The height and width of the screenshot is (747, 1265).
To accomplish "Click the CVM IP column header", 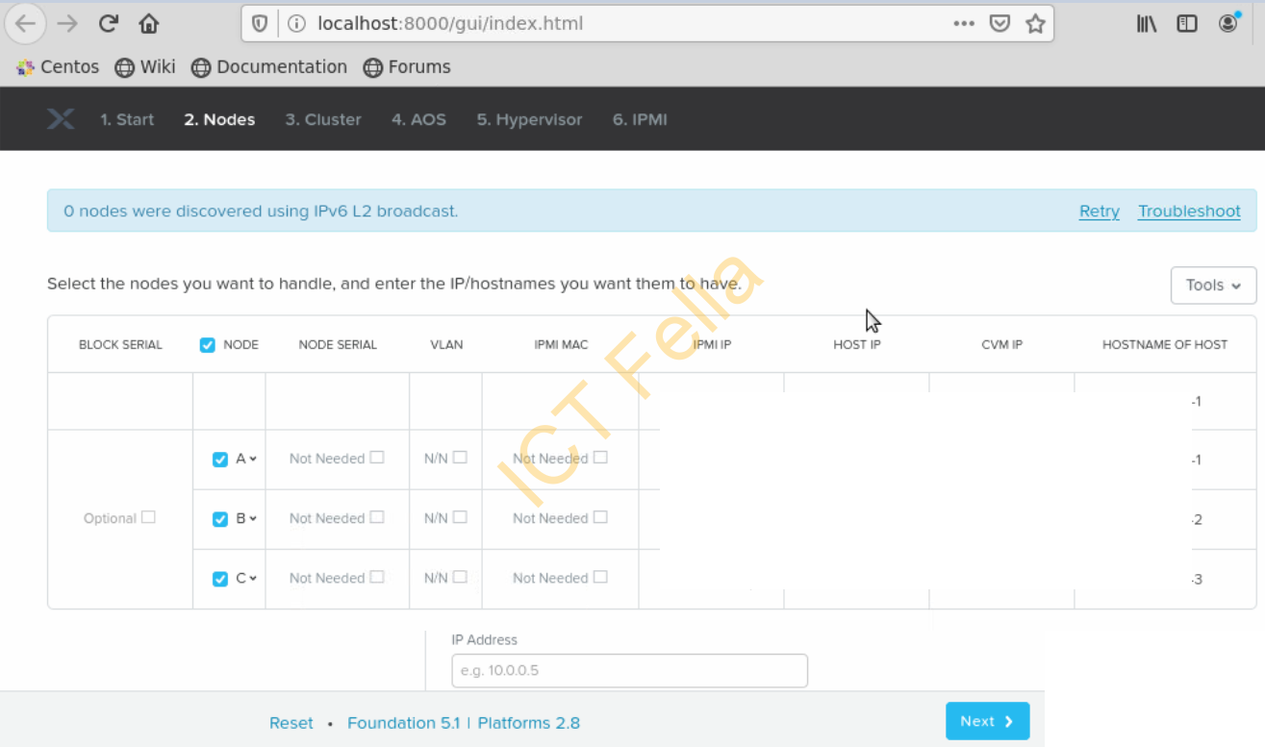I will 1001,344.
